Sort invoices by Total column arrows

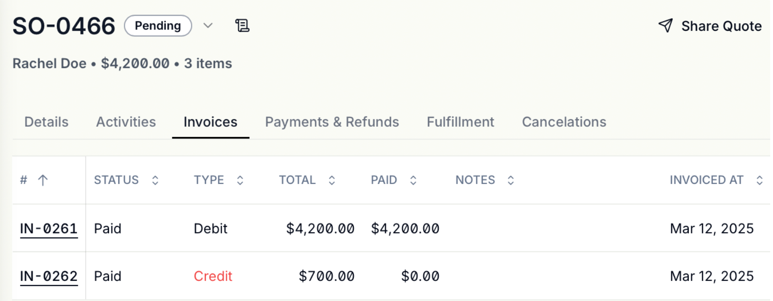pos(332,180)
